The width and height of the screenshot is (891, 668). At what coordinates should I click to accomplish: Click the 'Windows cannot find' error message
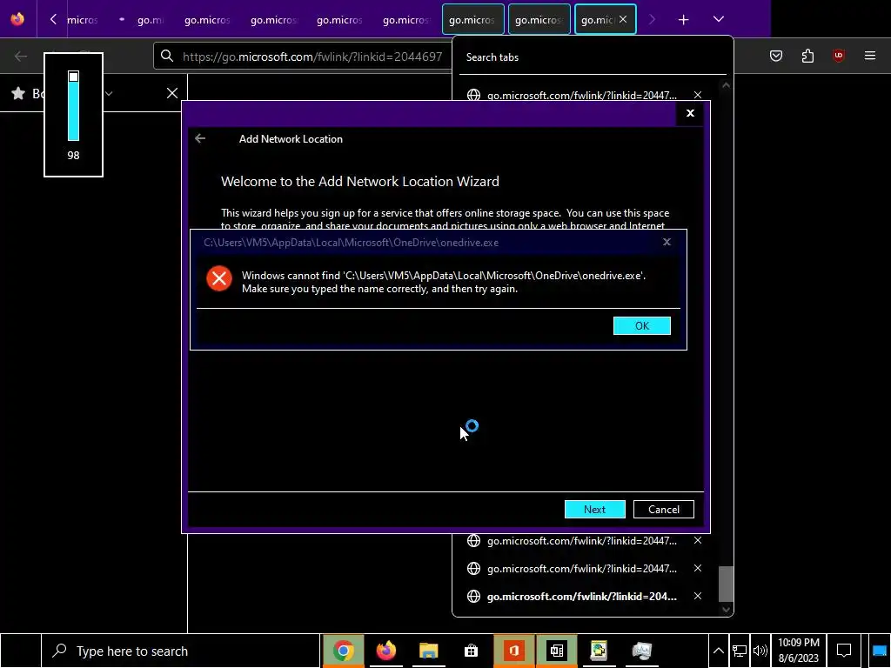pyautogui.click(x=443, y=282)
